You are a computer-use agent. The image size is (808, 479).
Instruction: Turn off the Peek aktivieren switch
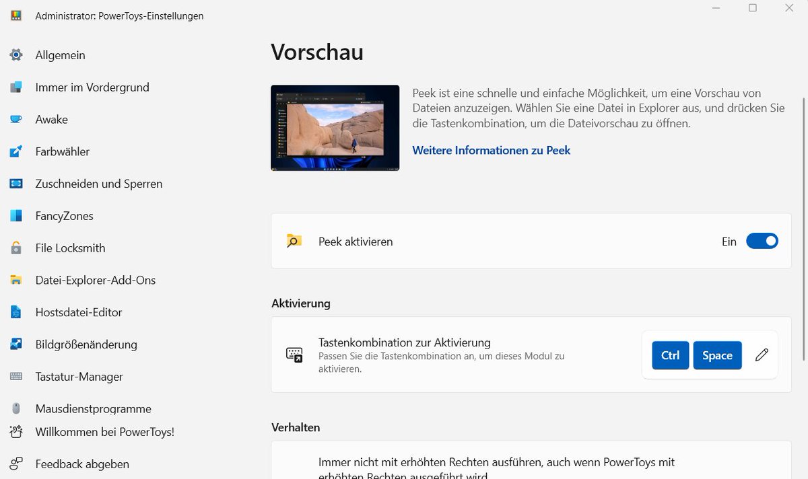point(762,241)
